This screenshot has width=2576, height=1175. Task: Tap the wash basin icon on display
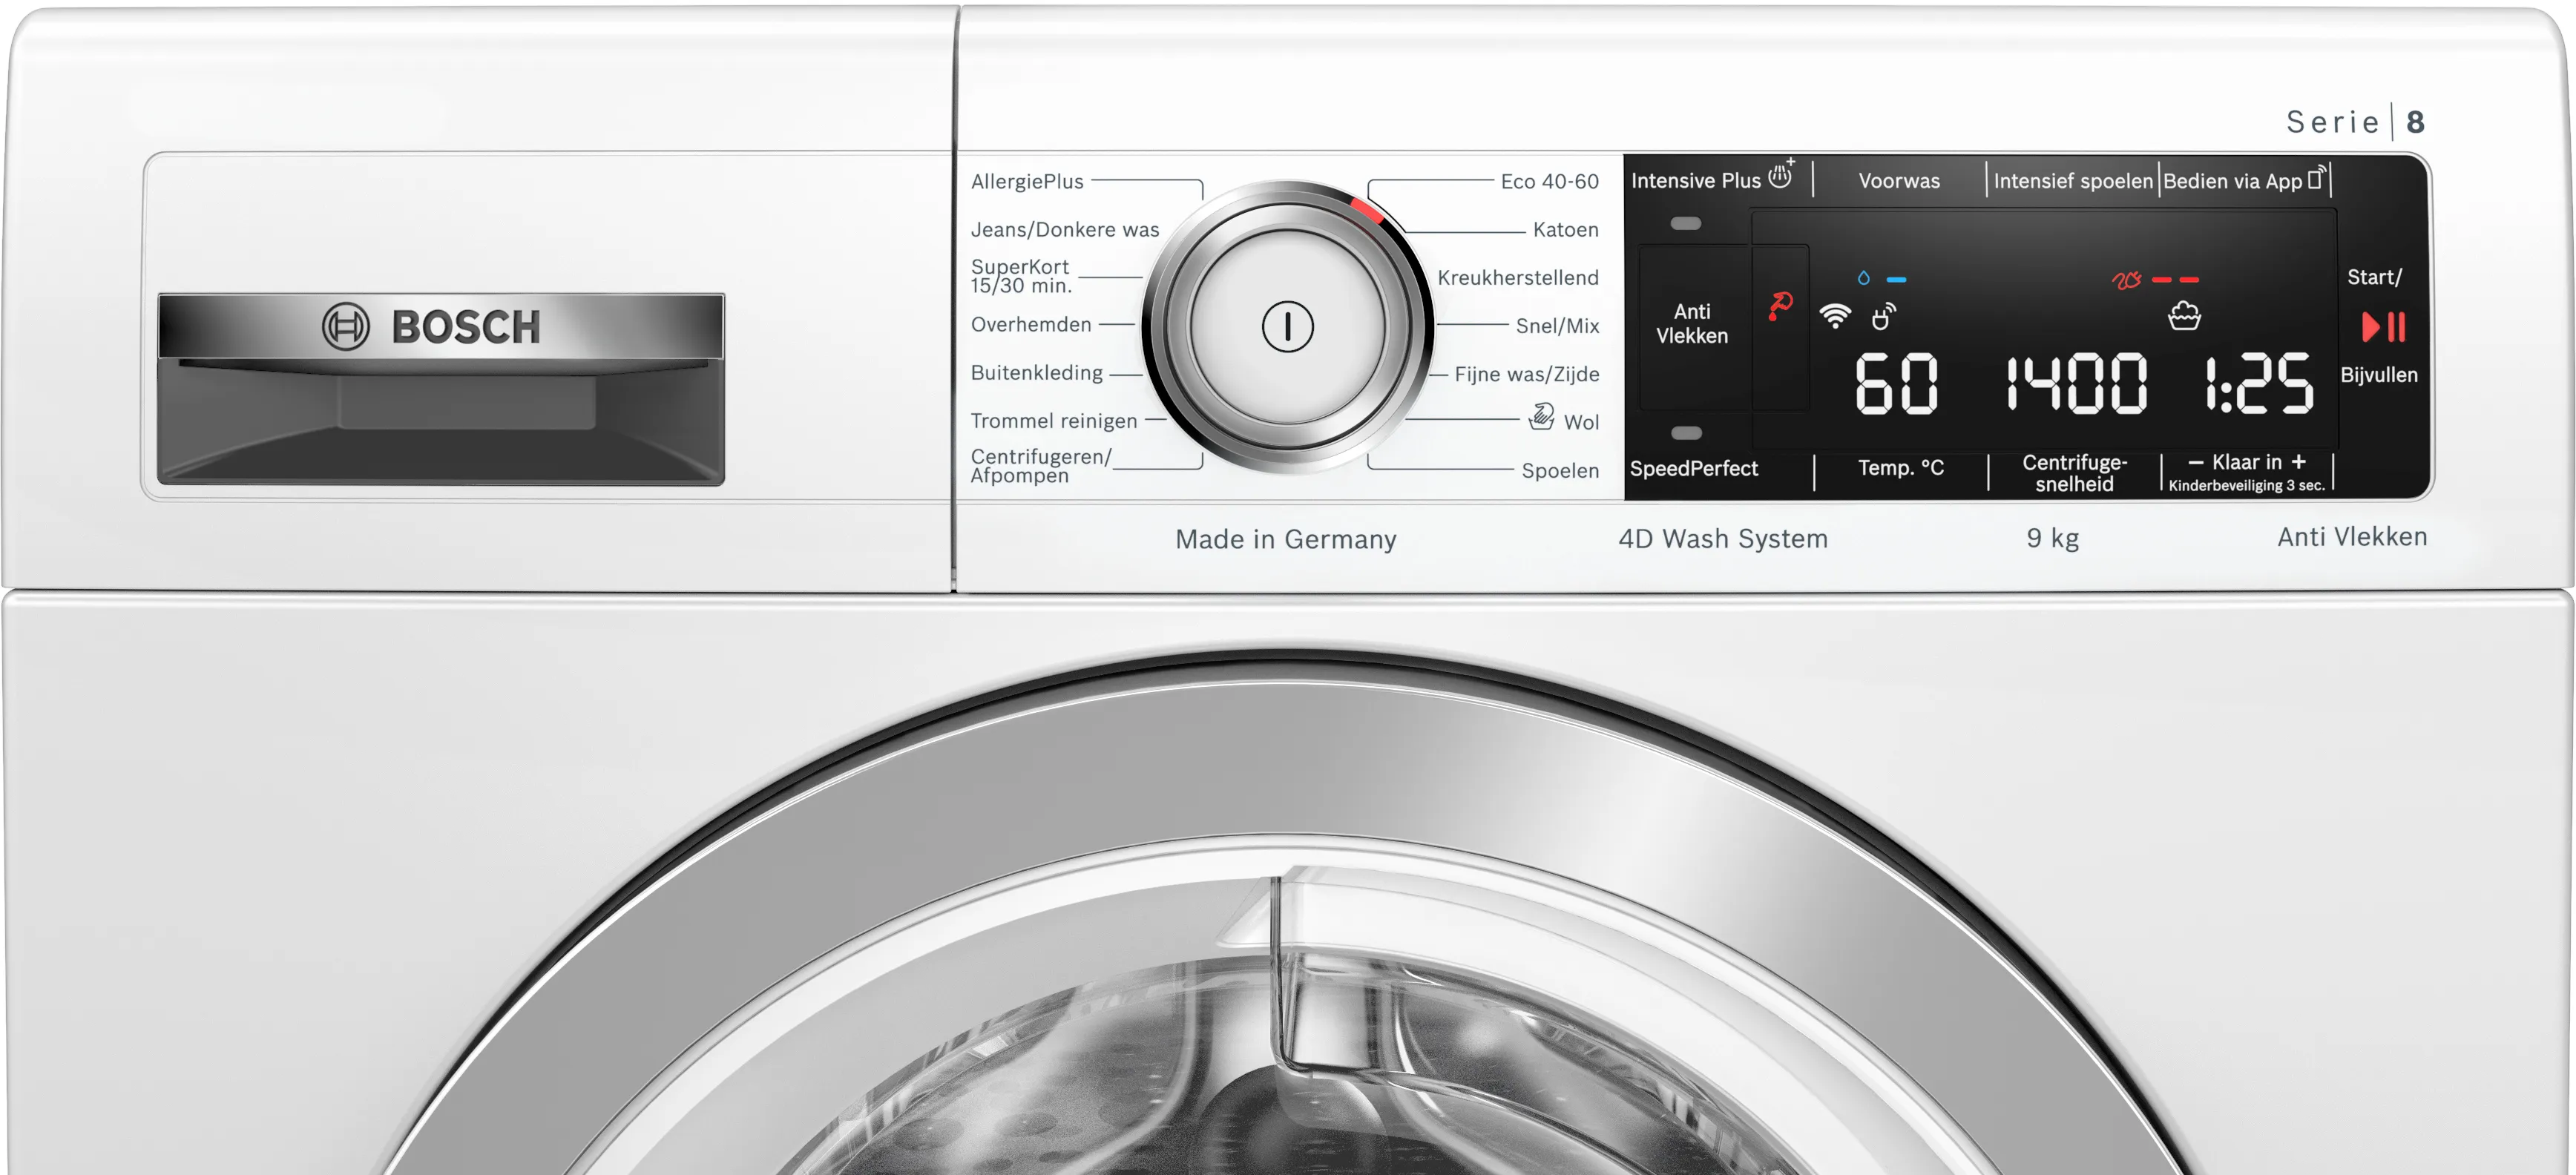(2184, 317)
